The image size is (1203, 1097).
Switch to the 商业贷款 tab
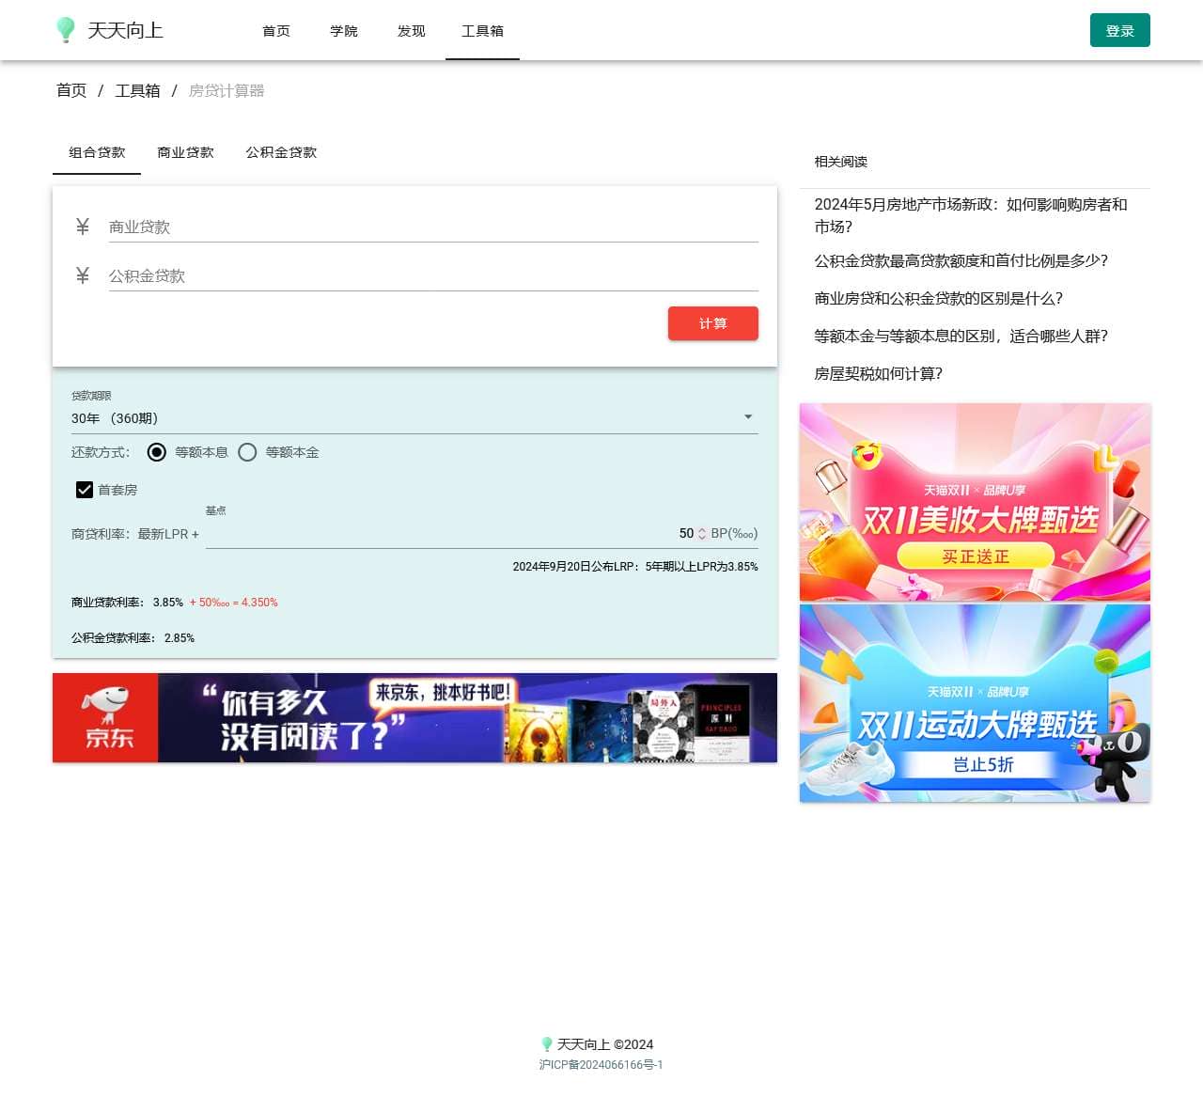[x=185, y=152]
